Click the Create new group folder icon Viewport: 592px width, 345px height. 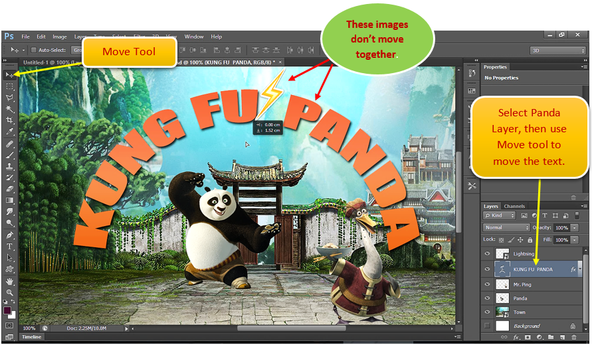pyautogui.click(x=551, y=337)
